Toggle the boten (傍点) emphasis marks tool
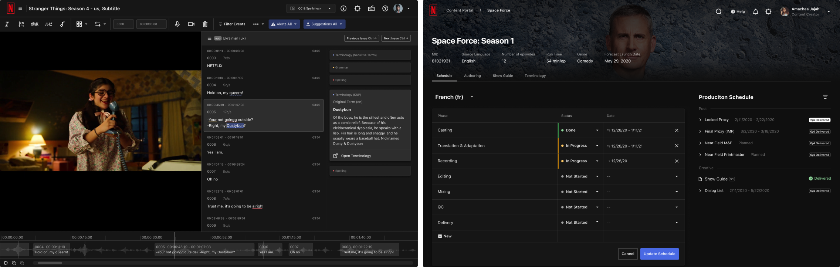Image resolution: width=840 pixels, height=267 pixels. pyautogui.click(x=35, y=24)
